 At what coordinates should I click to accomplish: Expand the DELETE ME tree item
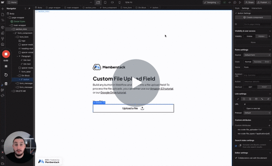click(x=12, y=91)
